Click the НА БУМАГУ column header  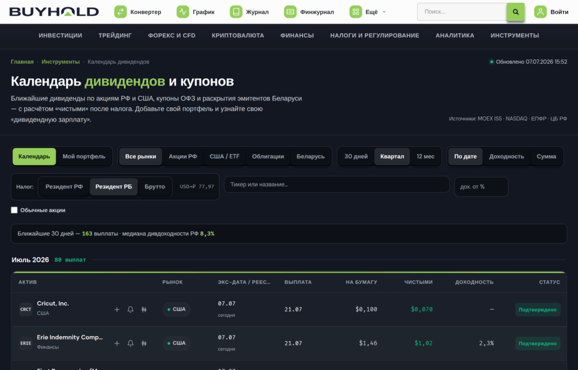pos(361,282)
